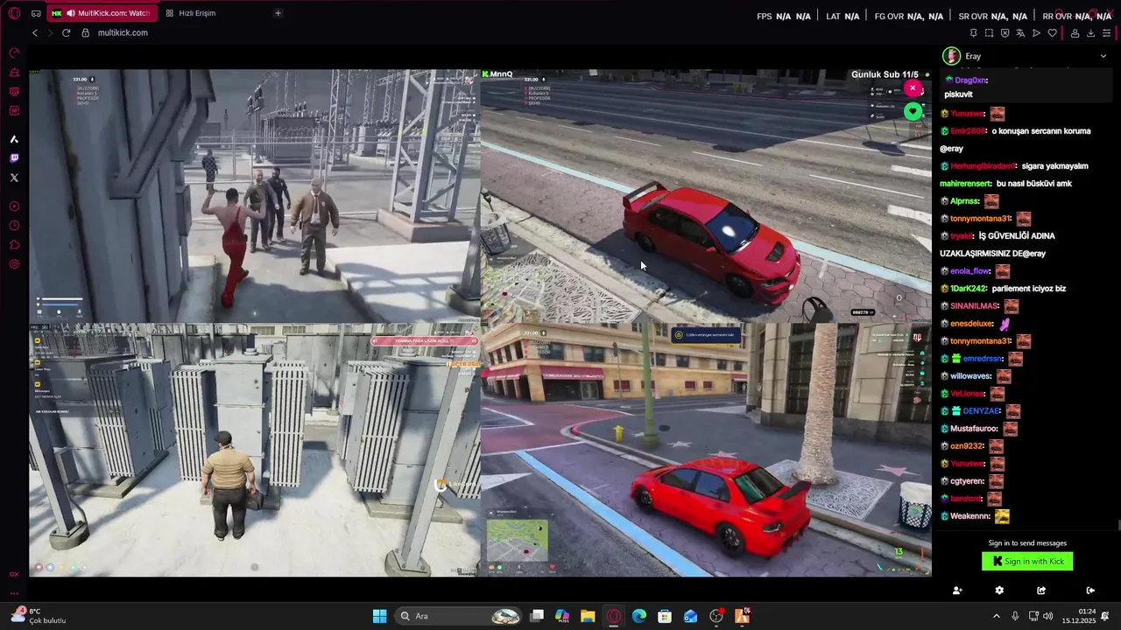Click the bottom-left transformer stream
This screenshot has height=630, width=1121.
pos(255,450)
